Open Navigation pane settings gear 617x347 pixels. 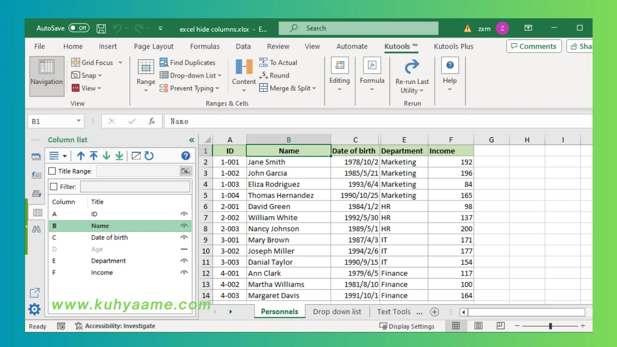click(35, 309)
